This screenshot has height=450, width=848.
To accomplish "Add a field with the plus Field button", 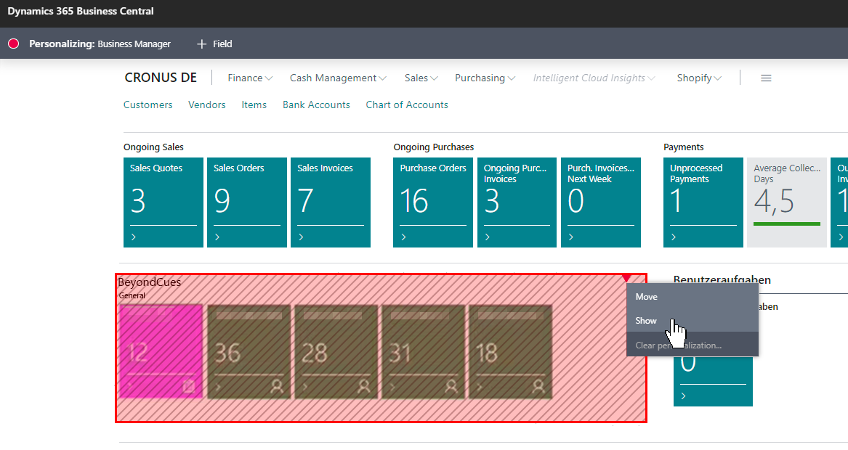I will [x=214, y=44].
